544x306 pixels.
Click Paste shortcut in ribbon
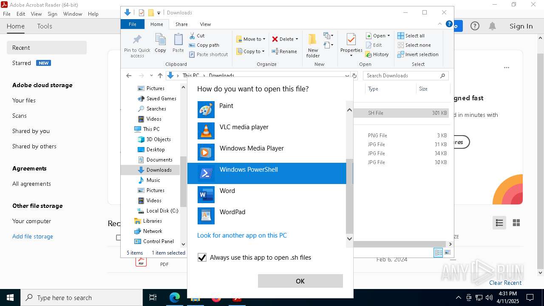(208, 54)
